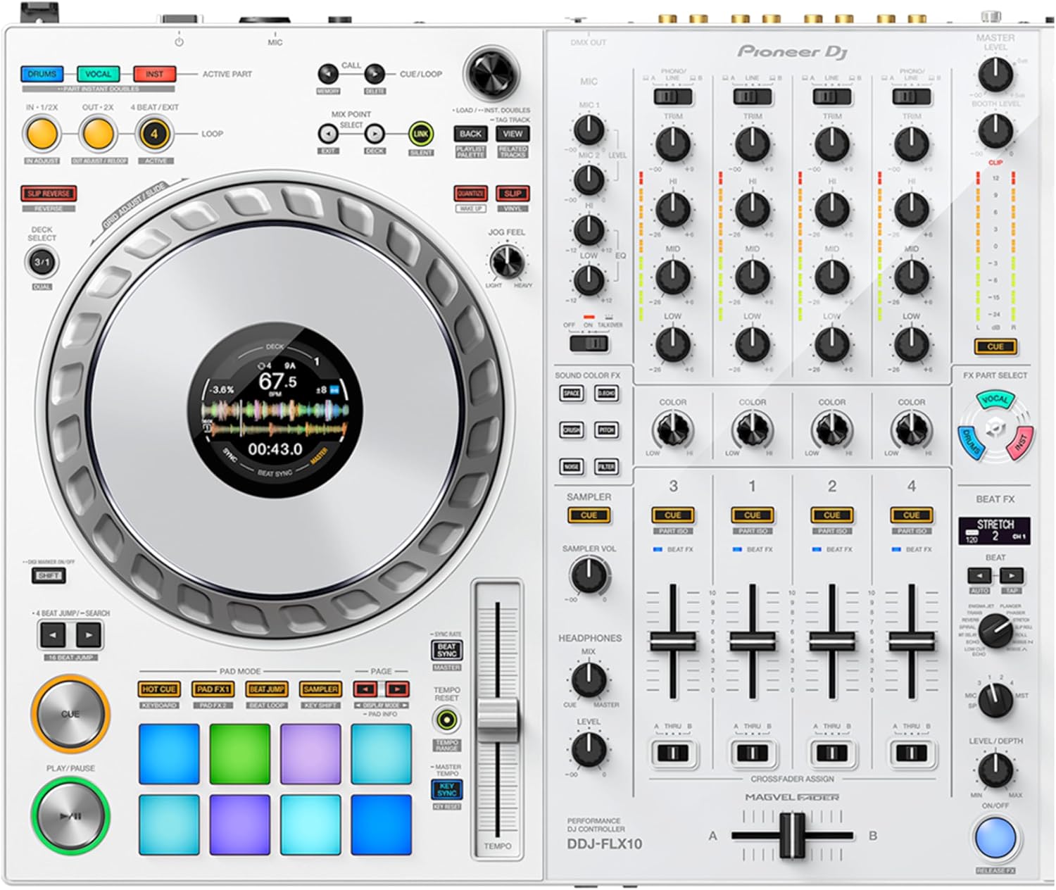The height and width of the screenshot is (890, 1056).
Task: Select INST in the FX PART SELECT
Action: [x=1020, y=442]
